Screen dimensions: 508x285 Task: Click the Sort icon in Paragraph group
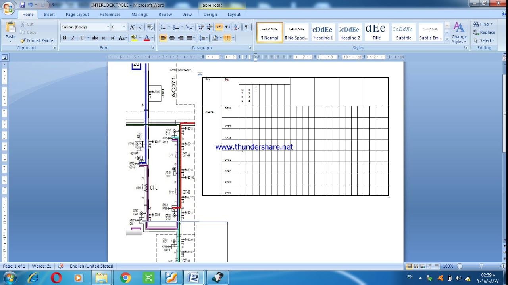[x=237, y=27]
